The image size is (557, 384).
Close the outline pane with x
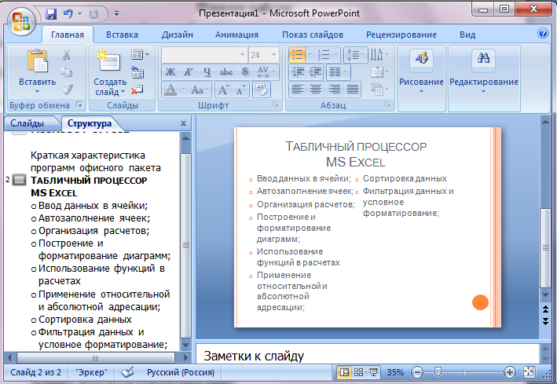[x=183, y=123]
